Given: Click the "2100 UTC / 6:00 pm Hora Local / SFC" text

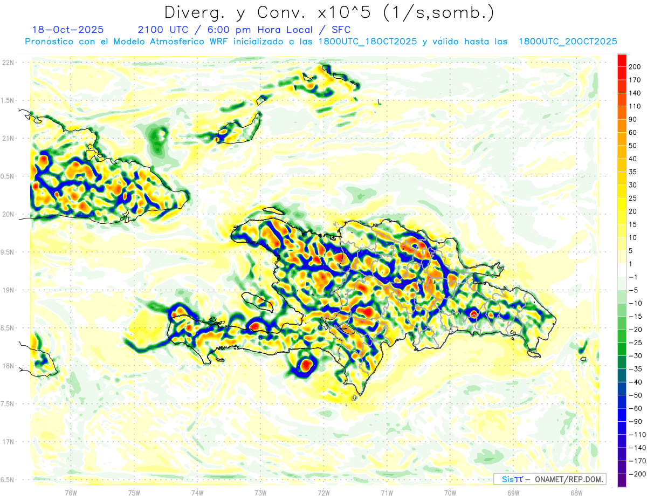Looking at the screenshot, I should [244, 30].
